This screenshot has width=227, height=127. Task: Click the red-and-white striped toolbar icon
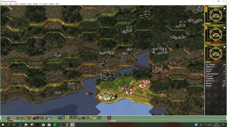tap(75, 118)
